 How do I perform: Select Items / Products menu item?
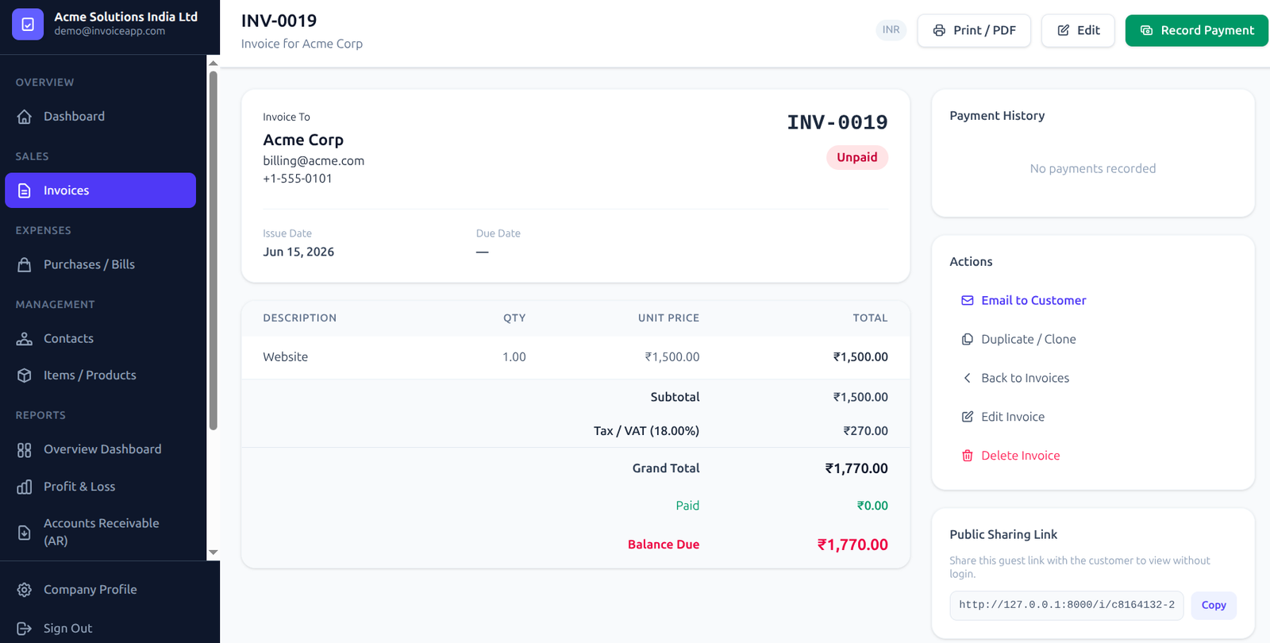100,375
